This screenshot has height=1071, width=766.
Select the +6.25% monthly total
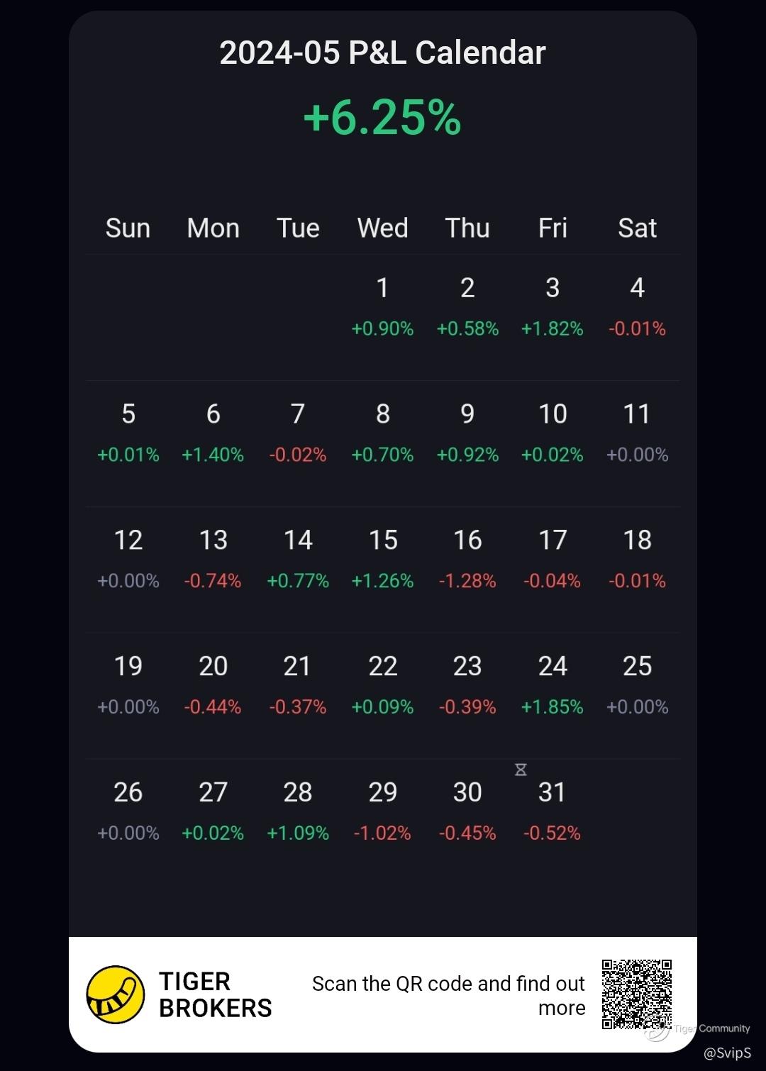pos(382,117)
